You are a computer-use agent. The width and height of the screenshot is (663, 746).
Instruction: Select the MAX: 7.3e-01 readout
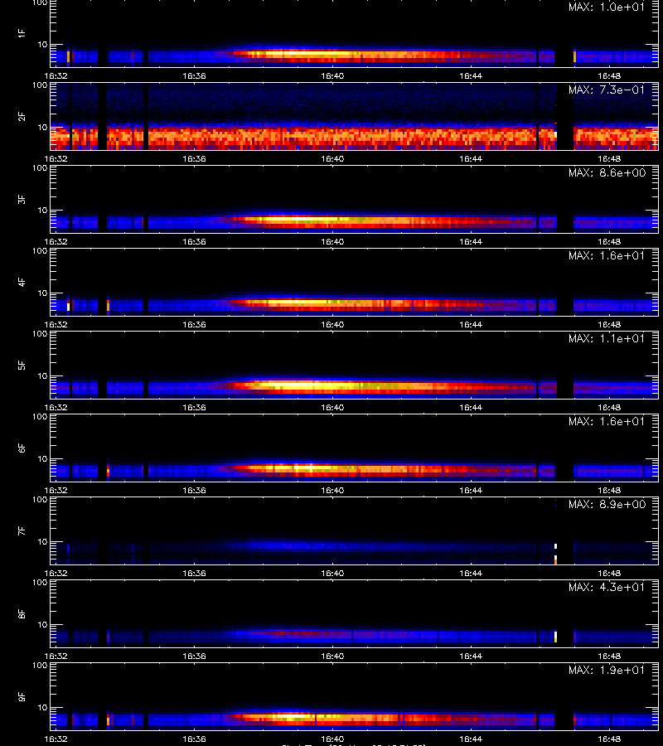click(607, 90)
